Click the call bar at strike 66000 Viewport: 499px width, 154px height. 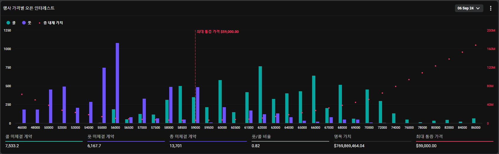(x=314, y=99)
